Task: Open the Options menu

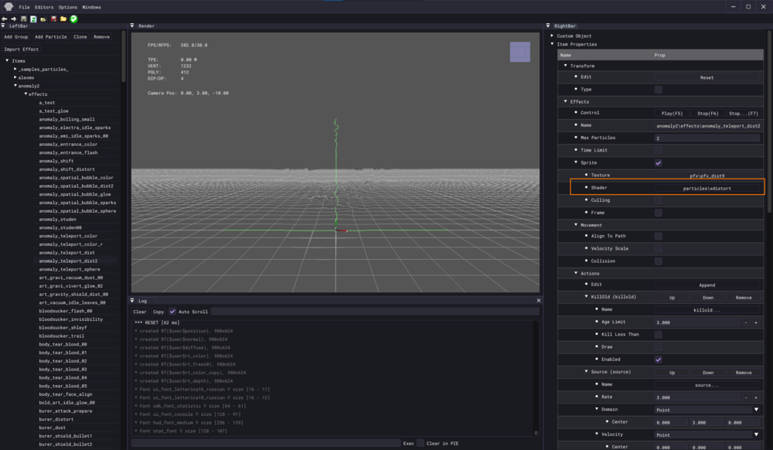Action: (x=68, y=7)
